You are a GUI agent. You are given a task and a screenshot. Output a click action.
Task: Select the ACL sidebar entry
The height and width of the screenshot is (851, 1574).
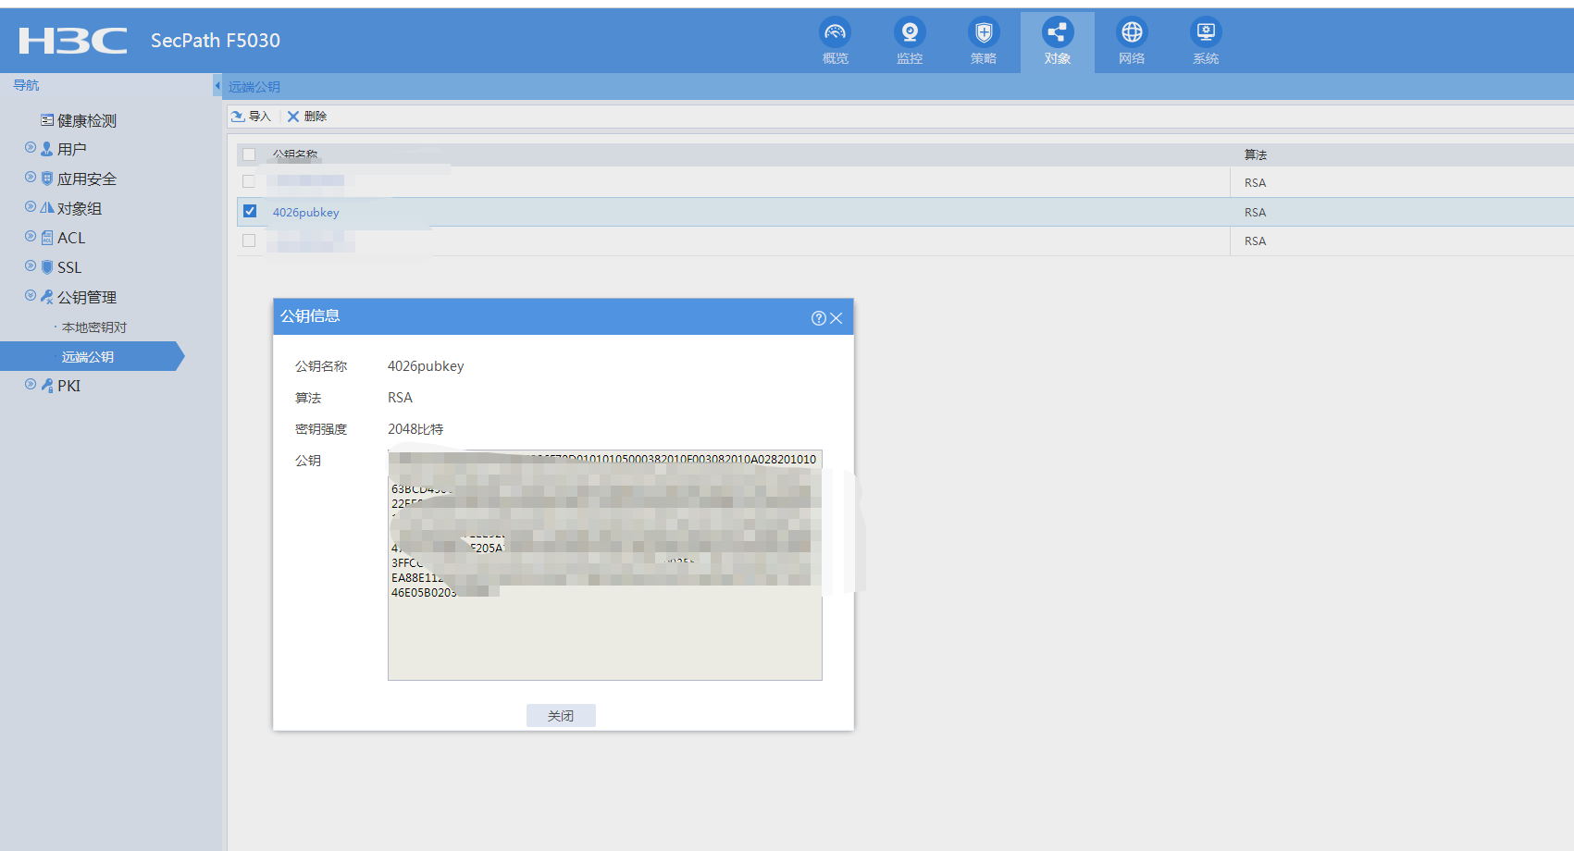click(71, 238)
